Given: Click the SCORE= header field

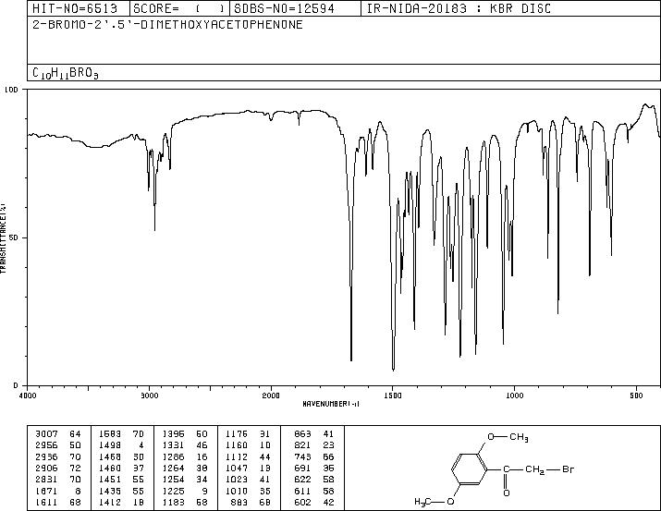Looking at the screenshot, I should click(x=179, y=8).
